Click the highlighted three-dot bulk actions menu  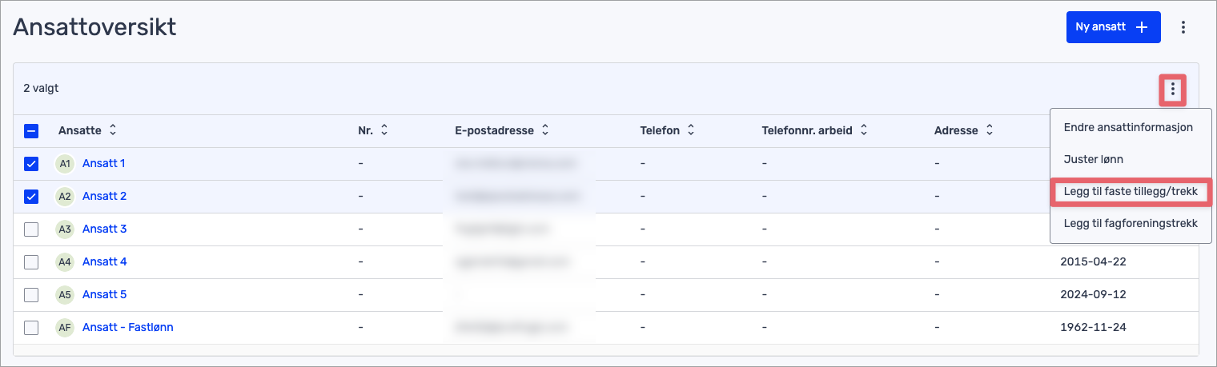pyautogui.click(x=1173, y=90)
